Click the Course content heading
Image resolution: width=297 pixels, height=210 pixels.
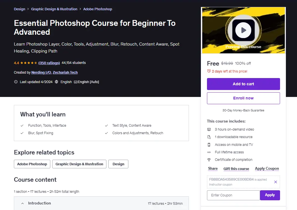[35, 180]
